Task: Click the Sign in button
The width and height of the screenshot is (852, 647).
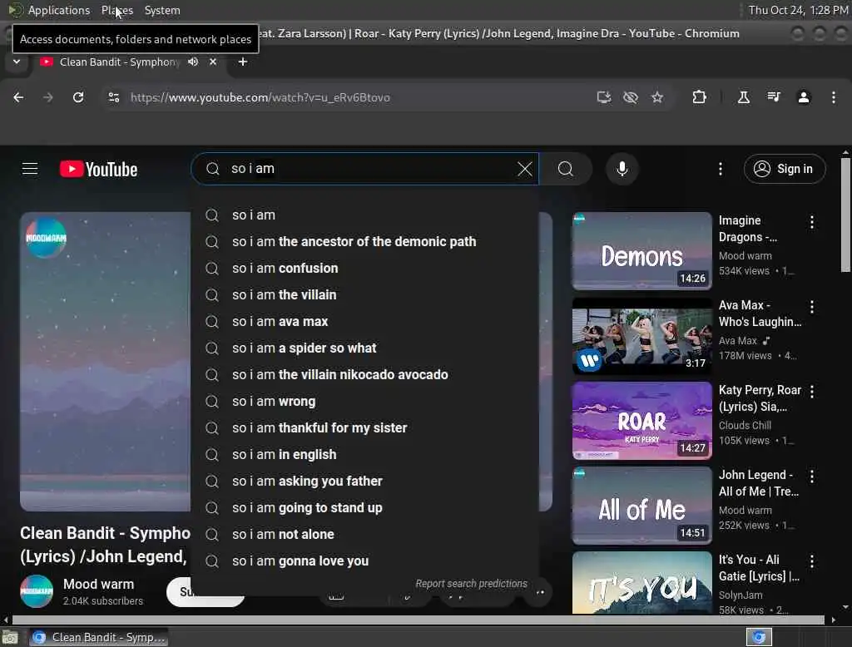Action: click(x=784, y=169)
